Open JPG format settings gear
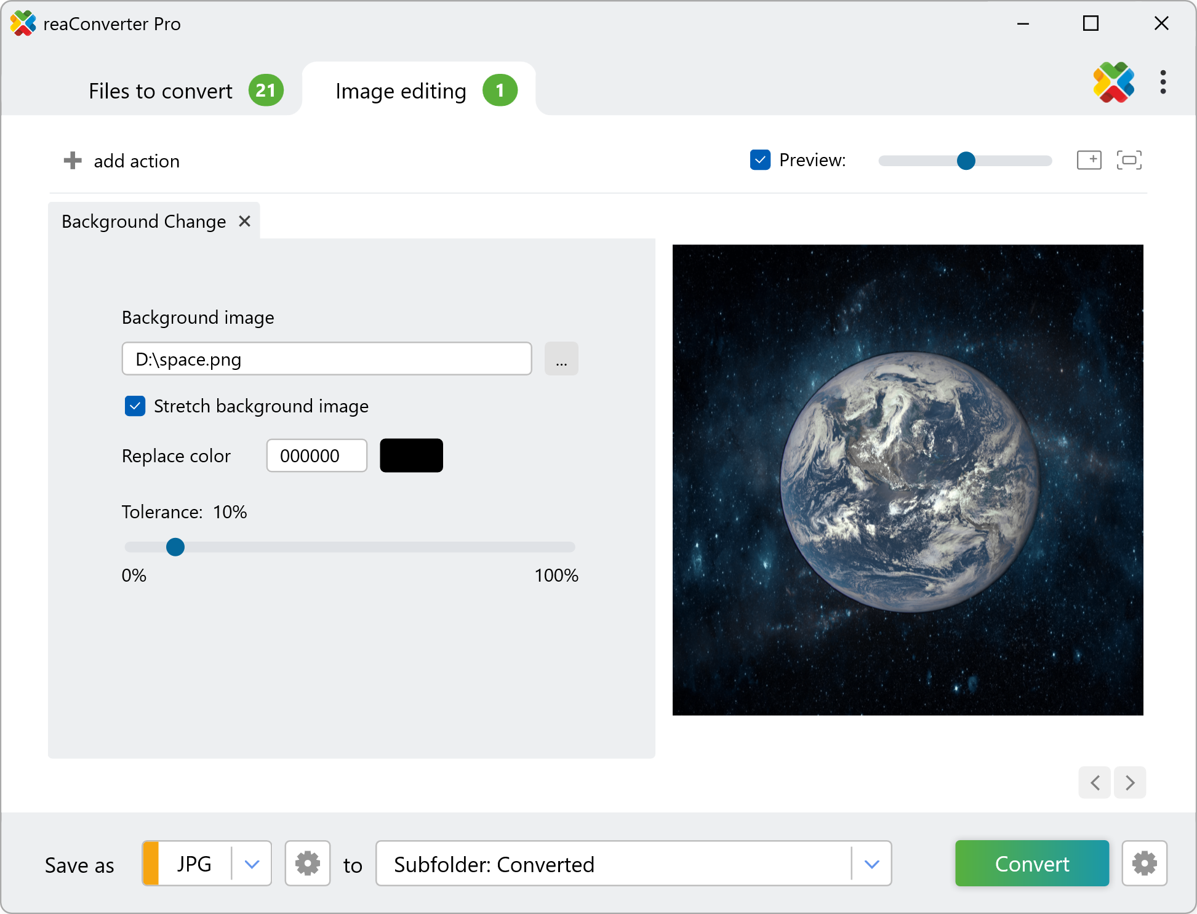Viewport: 1197px width, 914px height. click(307, 864)
